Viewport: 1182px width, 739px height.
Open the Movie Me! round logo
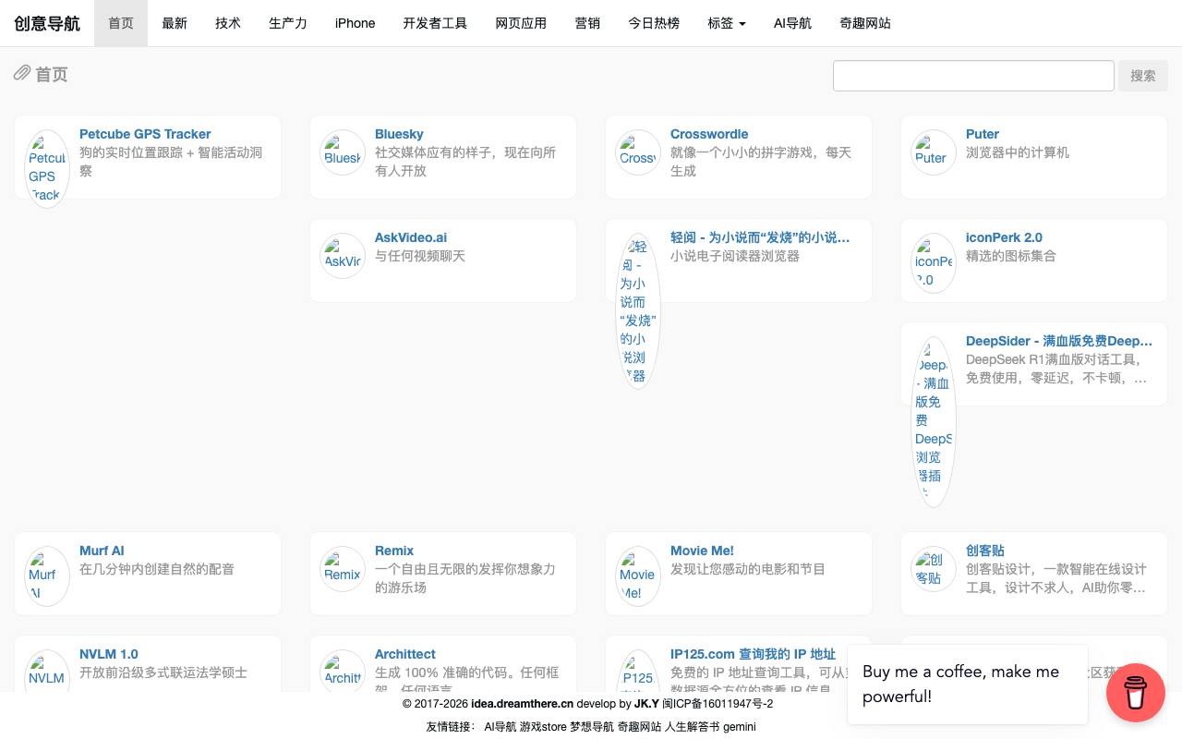coord(638,578)
